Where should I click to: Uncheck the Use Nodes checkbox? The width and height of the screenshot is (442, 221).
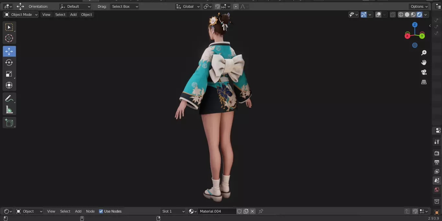(x=101, y=211)
